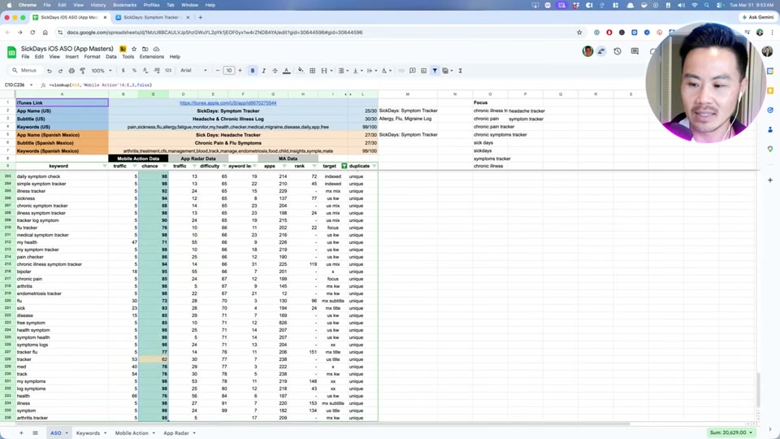
Task: Print the spreadsheet using the printer icon
Action: 71,71
